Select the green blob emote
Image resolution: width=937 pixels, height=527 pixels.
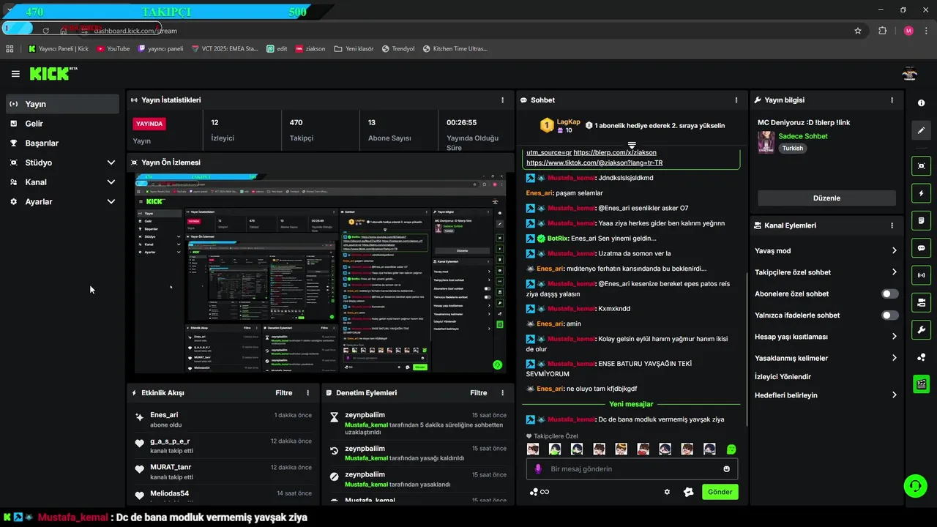[x=731, y=449]
